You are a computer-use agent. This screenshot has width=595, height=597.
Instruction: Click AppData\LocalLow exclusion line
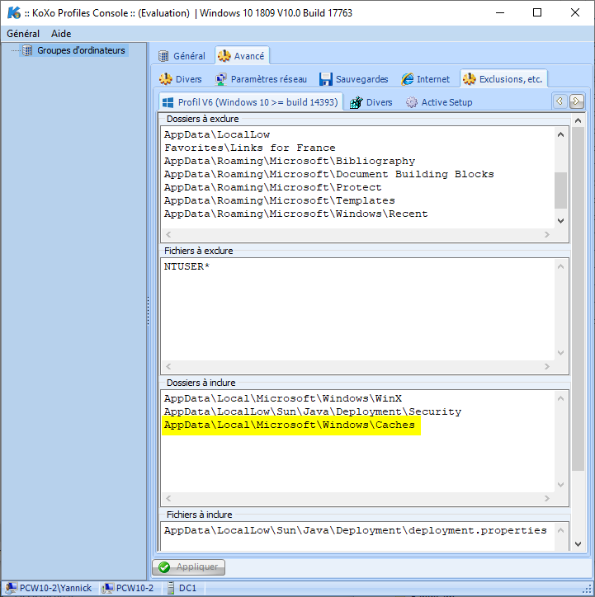[x=217, y=134]
